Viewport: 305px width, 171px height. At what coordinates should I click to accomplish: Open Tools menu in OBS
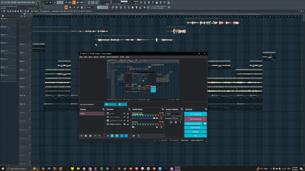click(x=122, y=57)
